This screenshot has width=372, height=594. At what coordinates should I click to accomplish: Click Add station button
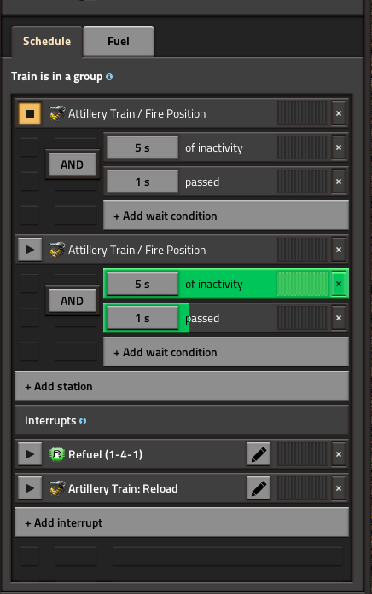[182, 386]
